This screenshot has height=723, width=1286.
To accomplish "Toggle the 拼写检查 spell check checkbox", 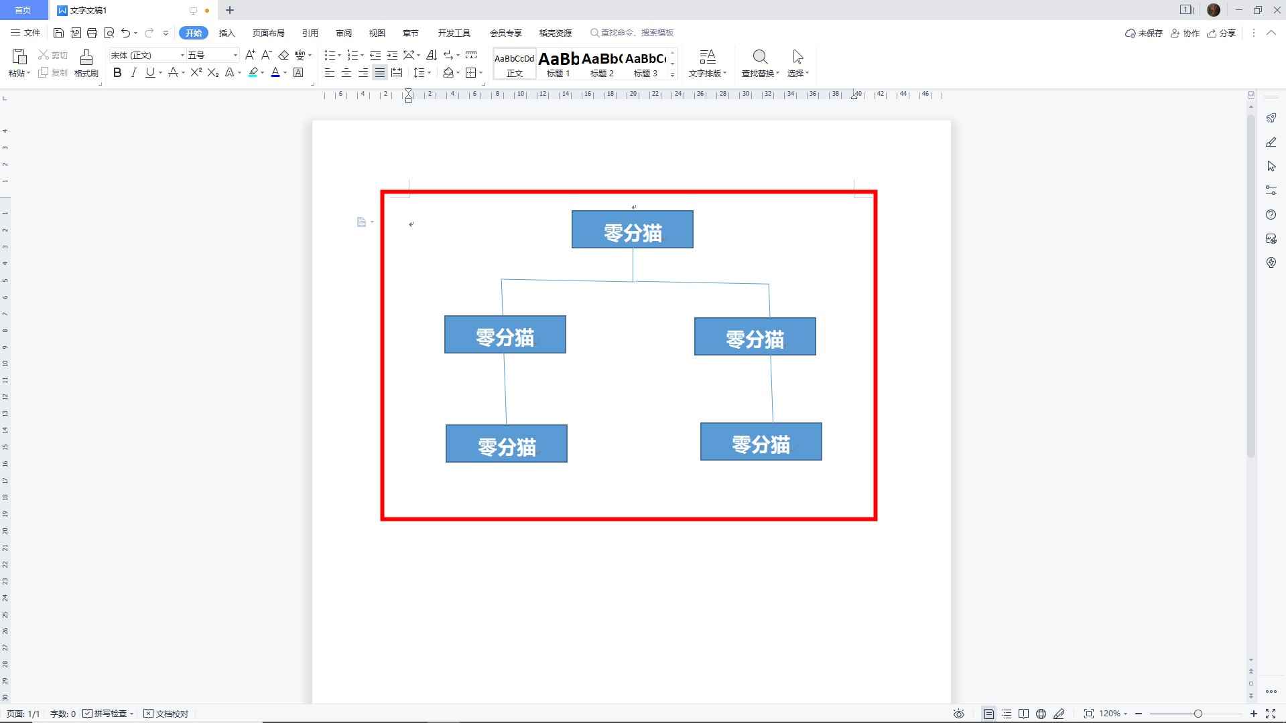I will [88, 714].
